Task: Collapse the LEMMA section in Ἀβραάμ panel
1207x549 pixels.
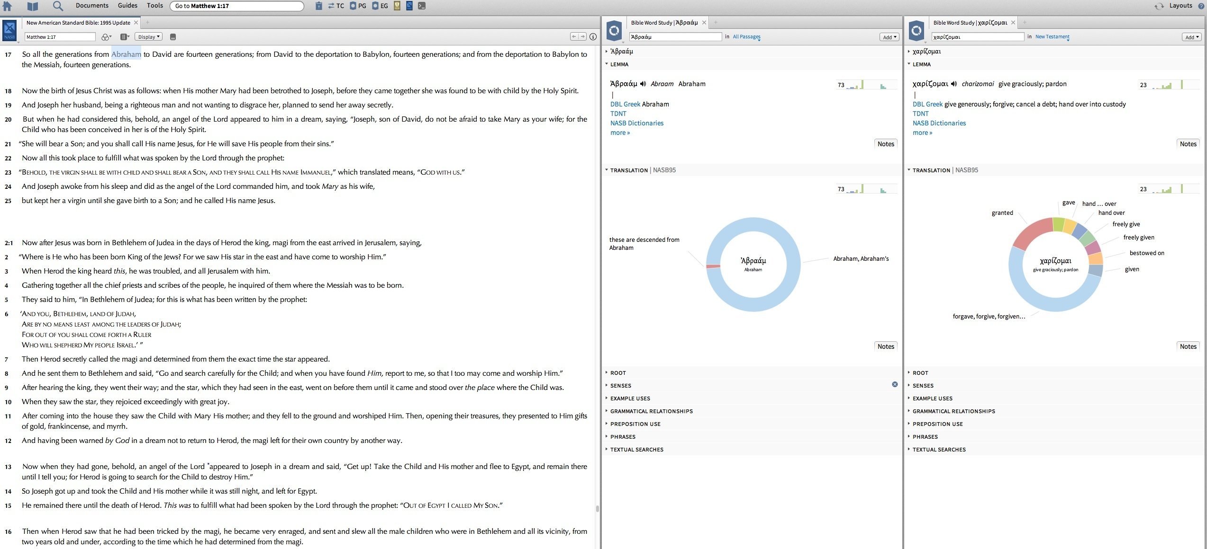Action: (619, 64)
